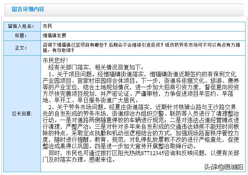248x175 pixels.
Task: Click the 留言详细内容 header title
Action: pos(28,9)
